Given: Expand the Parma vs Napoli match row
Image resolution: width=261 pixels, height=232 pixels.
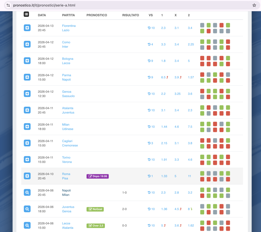Looking at the screenshot, I should point(27,77).
